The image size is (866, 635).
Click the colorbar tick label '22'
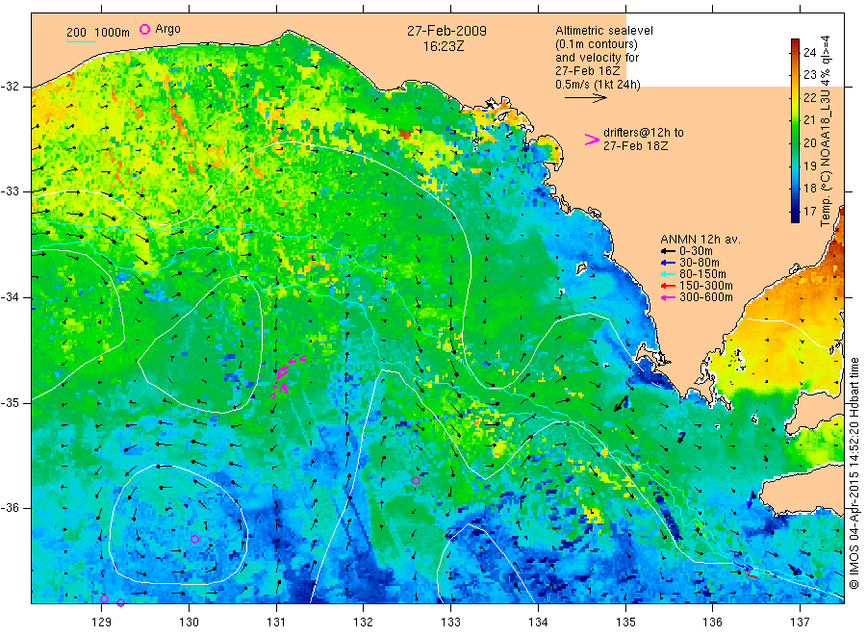click(809, 98)
